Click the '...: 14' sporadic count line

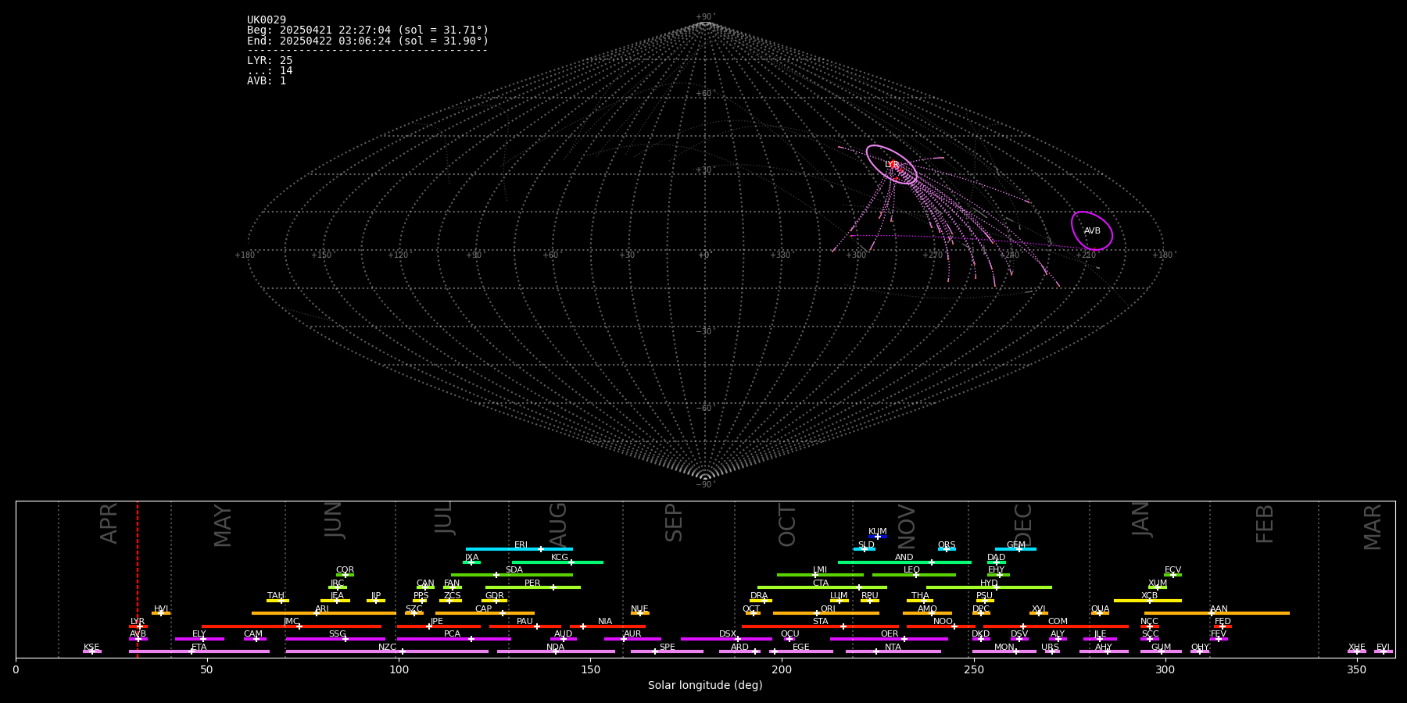(270, 71)
